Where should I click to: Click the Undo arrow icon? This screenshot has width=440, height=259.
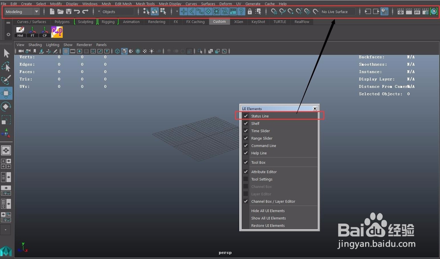(x=77, y=11)
